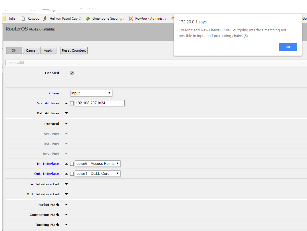Open the RowJoo page bookmark
307x231 pixels.
coord(30,19)
